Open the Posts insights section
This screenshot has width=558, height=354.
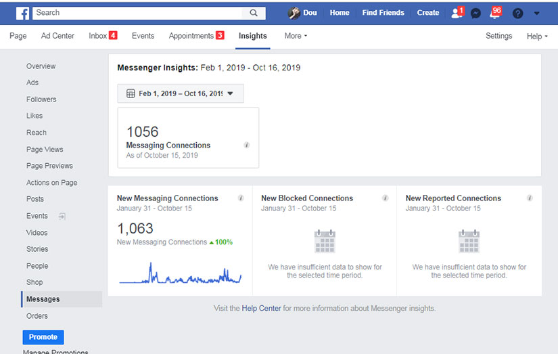pyautogui.click(x=35, y=199)
